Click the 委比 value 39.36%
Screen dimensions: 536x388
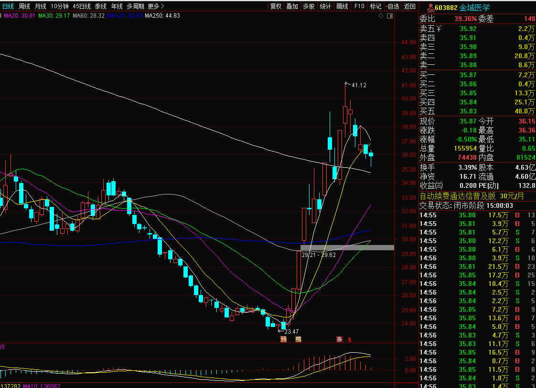466,19
